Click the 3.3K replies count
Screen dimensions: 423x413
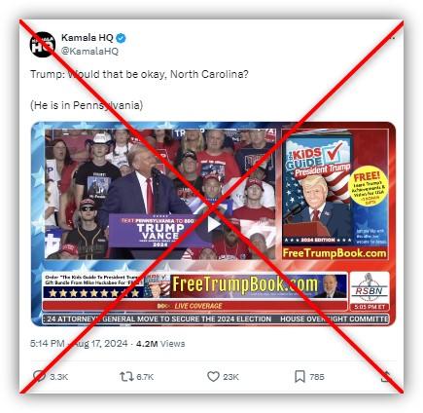click(58, 377)
